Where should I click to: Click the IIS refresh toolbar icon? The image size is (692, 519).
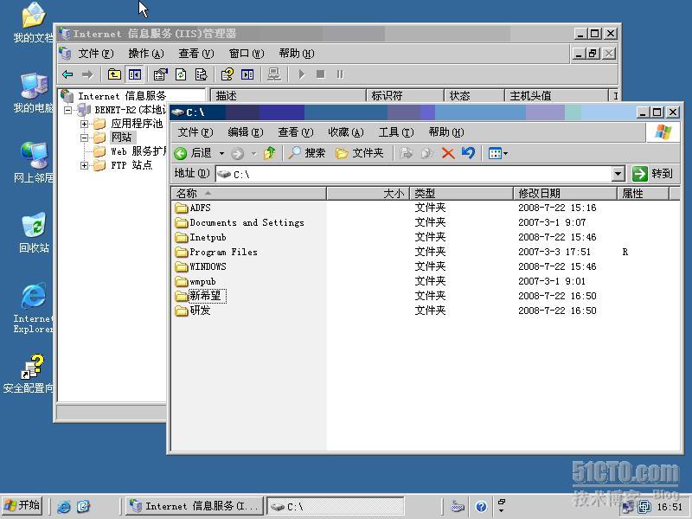[181, 74]
